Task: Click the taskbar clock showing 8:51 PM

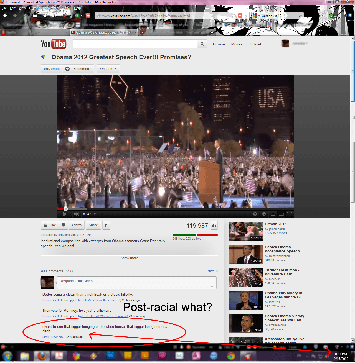Action: pyautogui.click(x=341, y=356)
